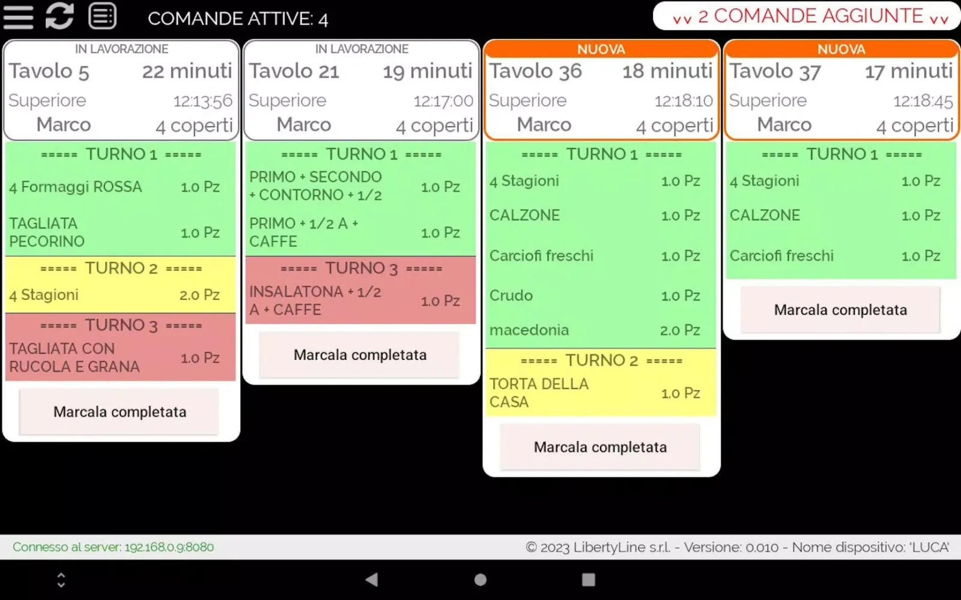961x600 pixels.
Task: Tap the macedonia item in Tavolo 36
Action: point(595,330)
